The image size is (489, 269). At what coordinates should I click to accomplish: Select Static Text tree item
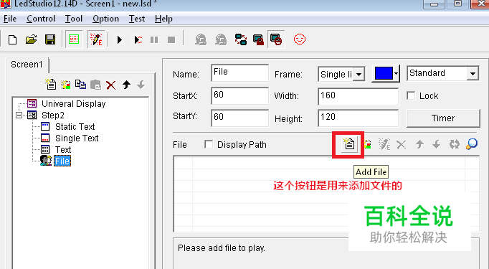75,127
